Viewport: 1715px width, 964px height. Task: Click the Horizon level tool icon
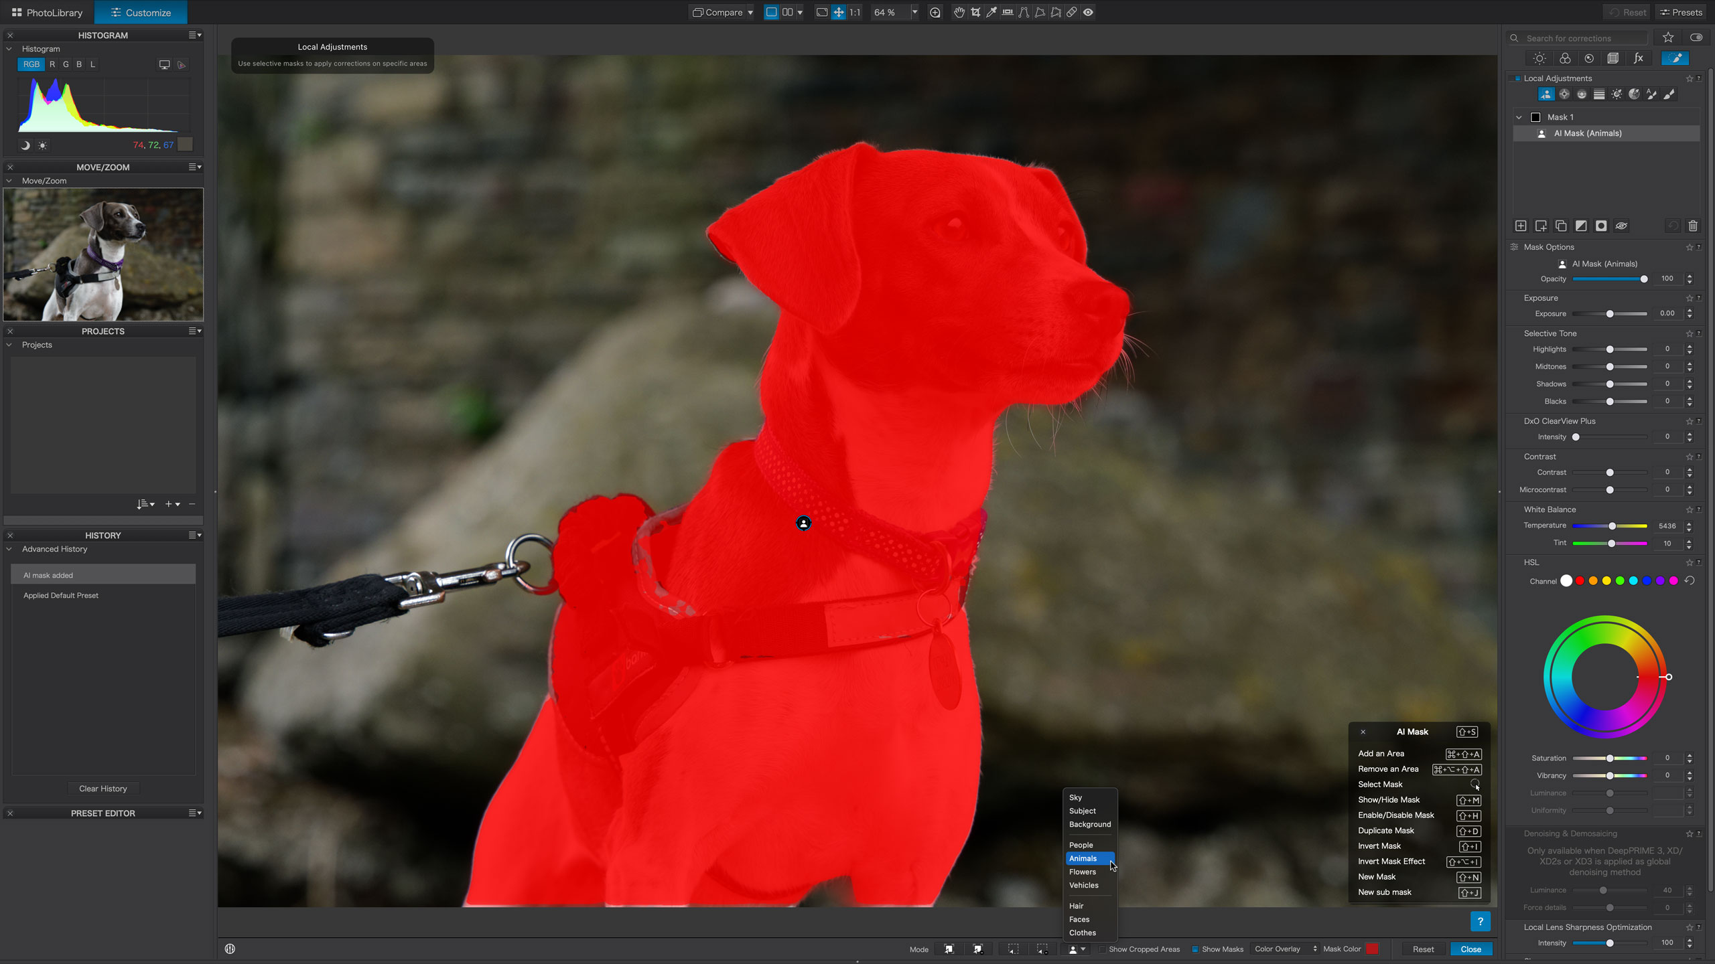pyautogui.click(x=1008, y=12)
